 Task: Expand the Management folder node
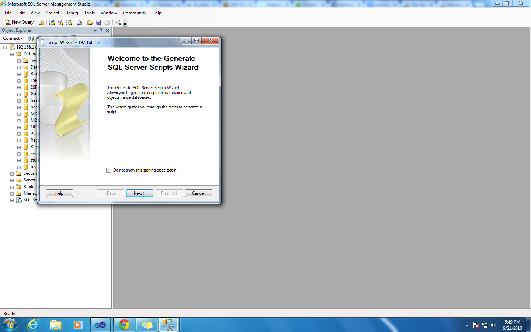click(12, 194)
